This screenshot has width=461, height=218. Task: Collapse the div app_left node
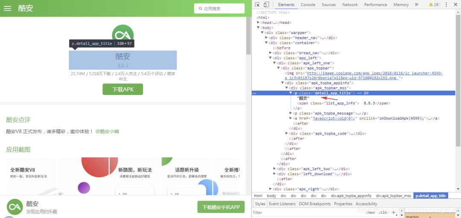click(271, 58)
